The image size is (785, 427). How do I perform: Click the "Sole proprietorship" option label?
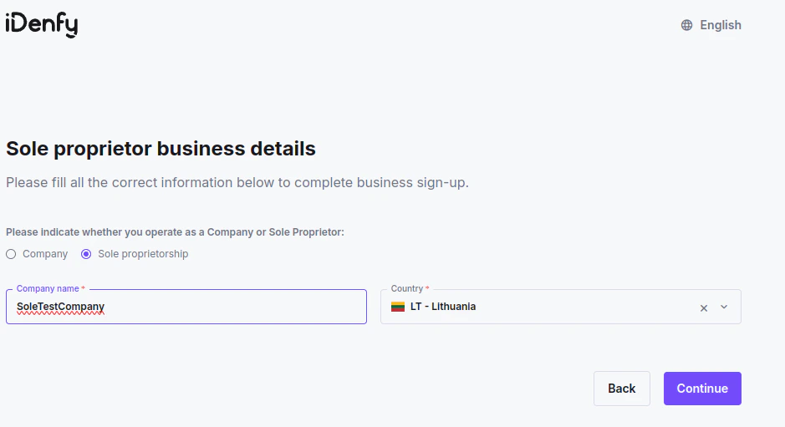pos(143,254)
